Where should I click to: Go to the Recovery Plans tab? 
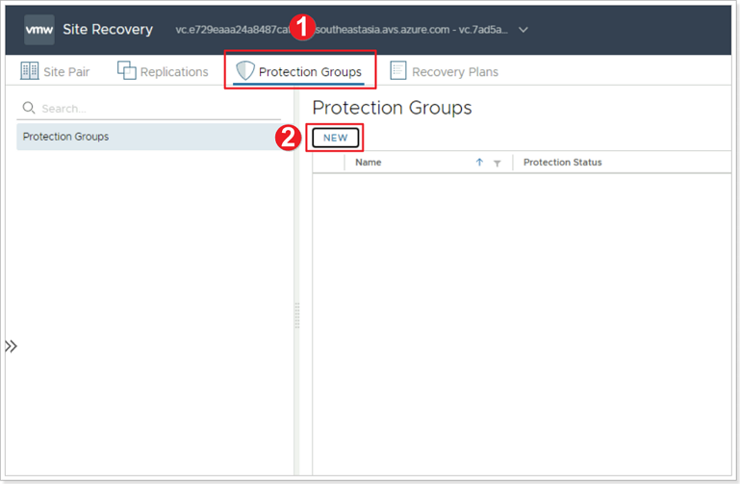coord(444,72)
